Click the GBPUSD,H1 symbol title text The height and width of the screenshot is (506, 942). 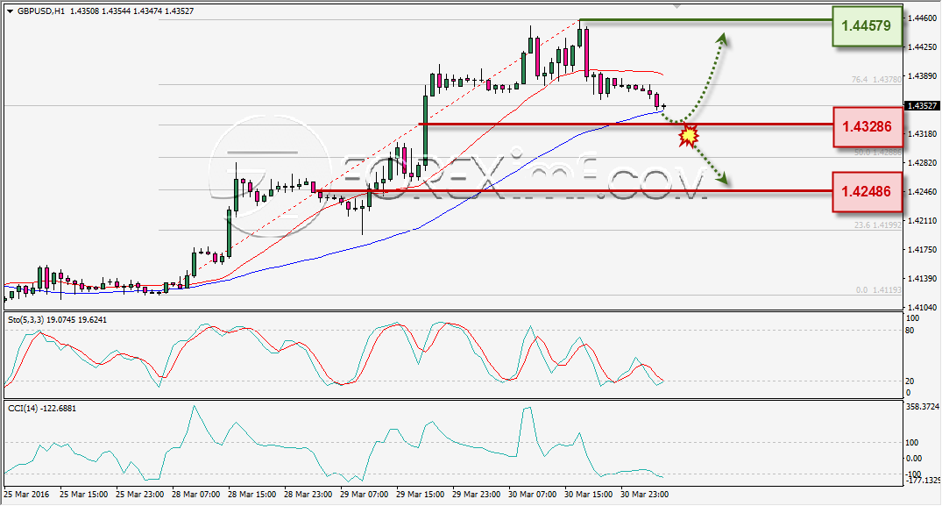coord(41,11)
